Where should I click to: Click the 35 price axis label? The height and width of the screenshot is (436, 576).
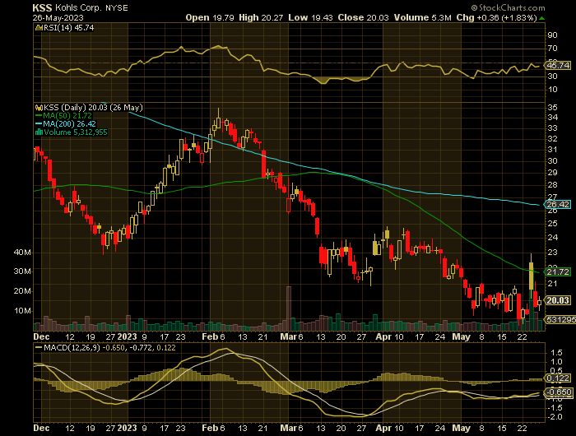552,107
